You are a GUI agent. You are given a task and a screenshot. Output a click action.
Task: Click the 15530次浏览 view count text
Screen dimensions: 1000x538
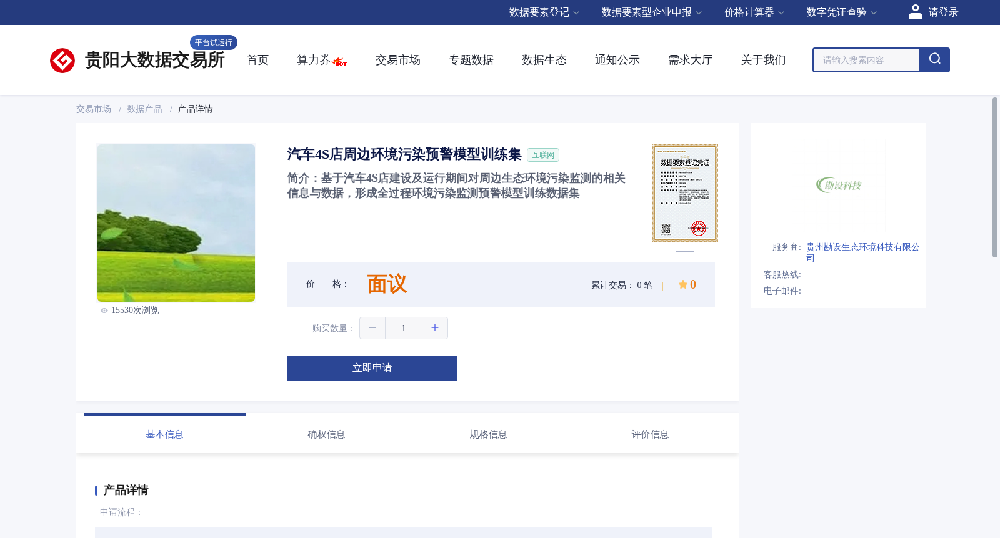coord(135,311)
